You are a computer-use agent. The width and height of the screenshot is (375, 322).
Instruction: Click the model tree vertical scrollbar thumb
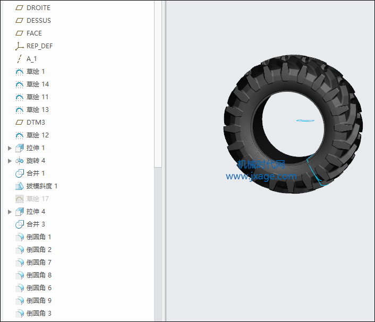[x=158, y=84]
